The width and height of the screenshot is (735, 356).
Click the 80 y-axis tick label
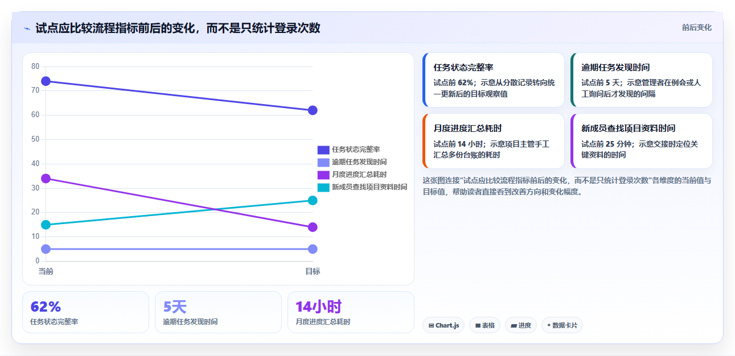click(35, 67)
